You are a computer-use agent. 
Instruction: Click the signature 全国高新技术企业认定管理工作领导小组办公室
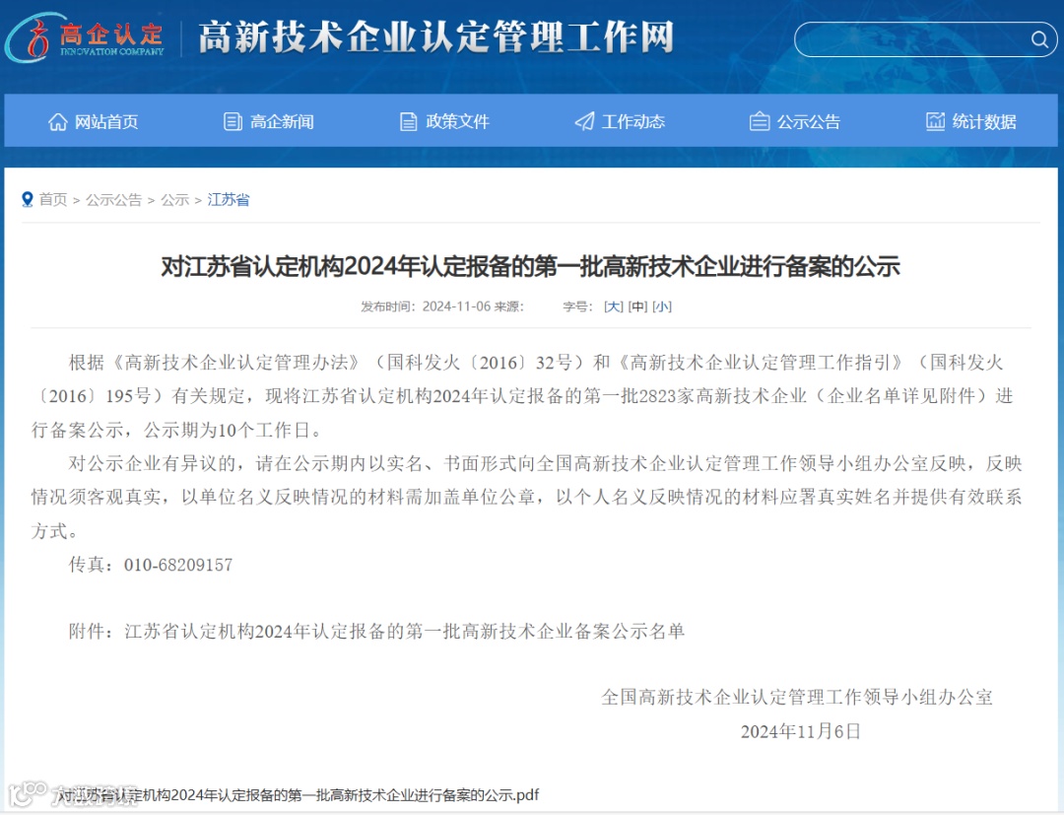(797, 697)
